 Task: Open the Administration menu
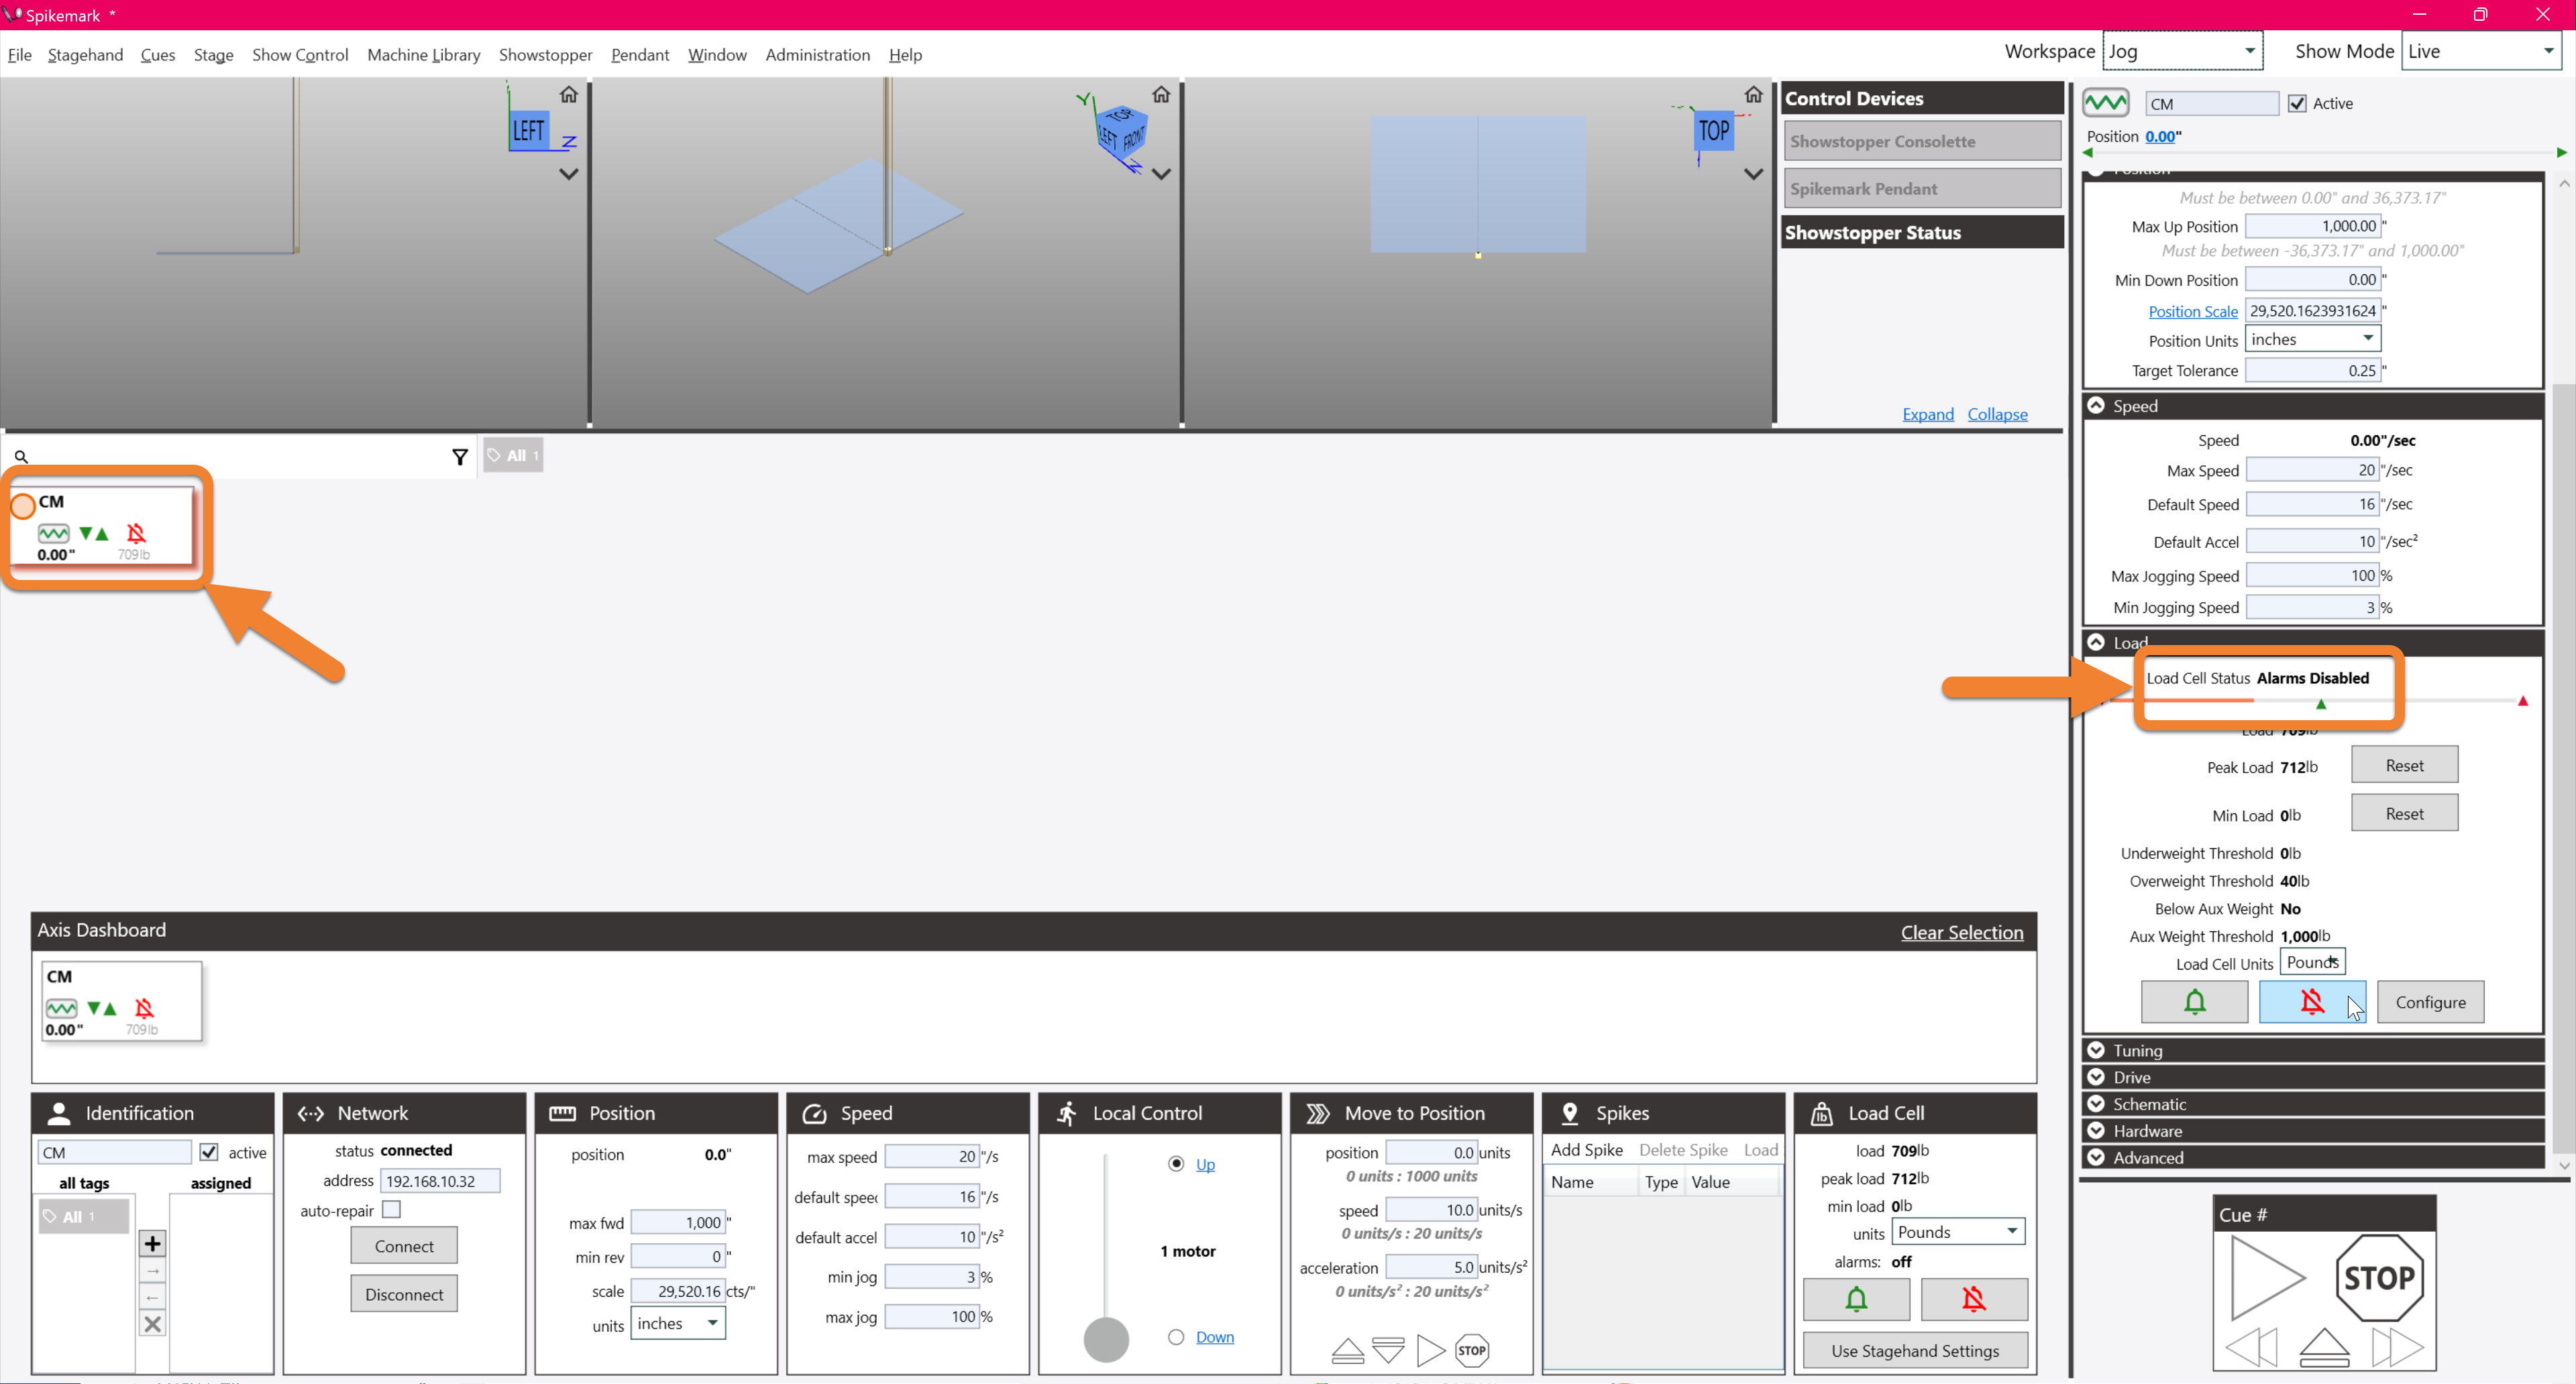click(x=817, y=55)
